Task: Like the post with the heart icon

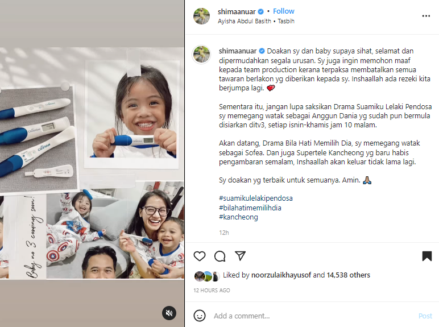Action: pos(200,256)
